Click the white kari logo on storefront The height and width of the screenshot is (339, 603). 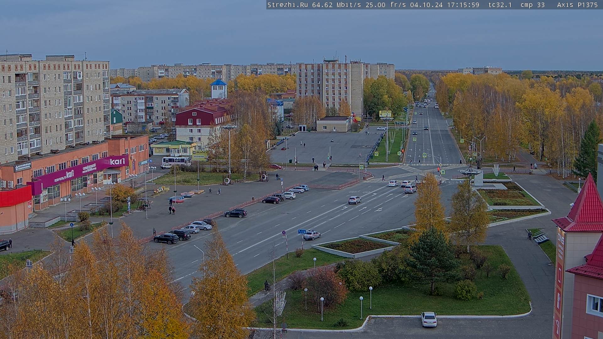click(x=117, y=161)
